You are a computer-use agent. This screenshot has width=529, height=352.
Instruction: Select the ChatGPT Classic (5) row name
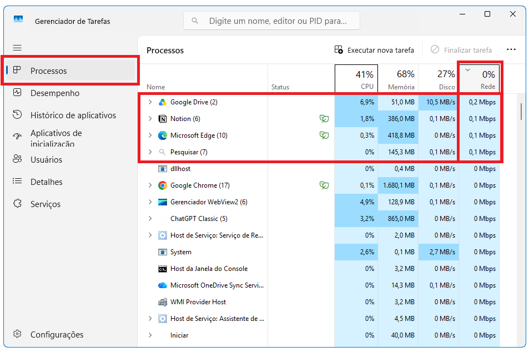click(x=199, y=219)
